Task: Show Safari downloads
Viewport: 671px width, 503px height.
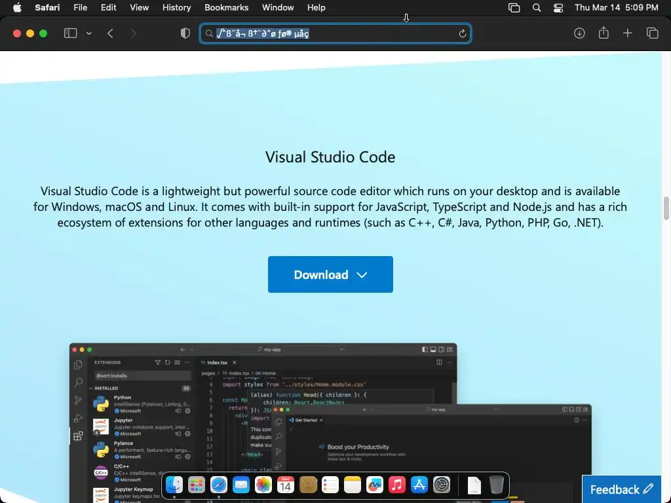Action: (579, 33)
